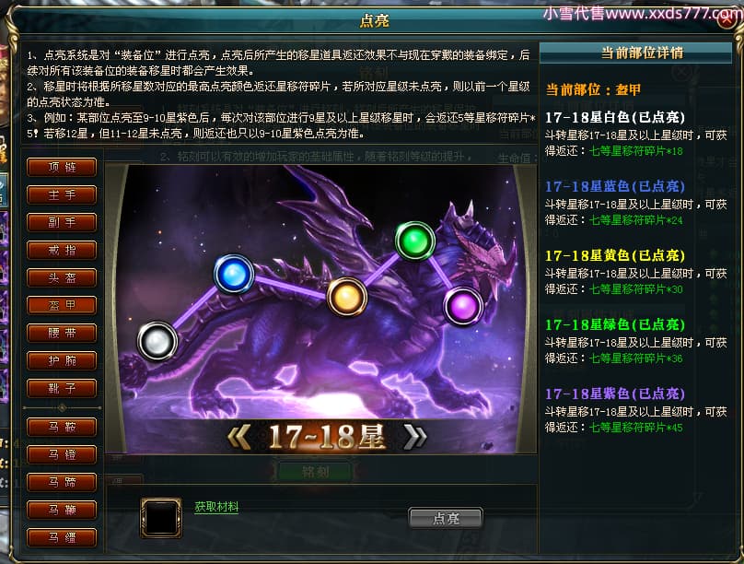Open the 戒指 slot tab
This screenshot has height=564, width=744.
pos(63,250)
